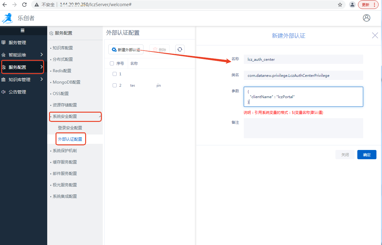
Task: Click the browser back arrow
Action: coord(5,5)
